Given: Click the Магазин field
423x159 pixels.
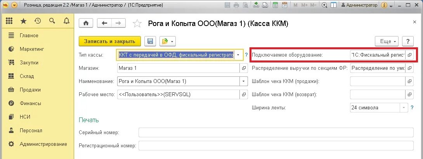Looking at the screenshot, I should point(179,68).
